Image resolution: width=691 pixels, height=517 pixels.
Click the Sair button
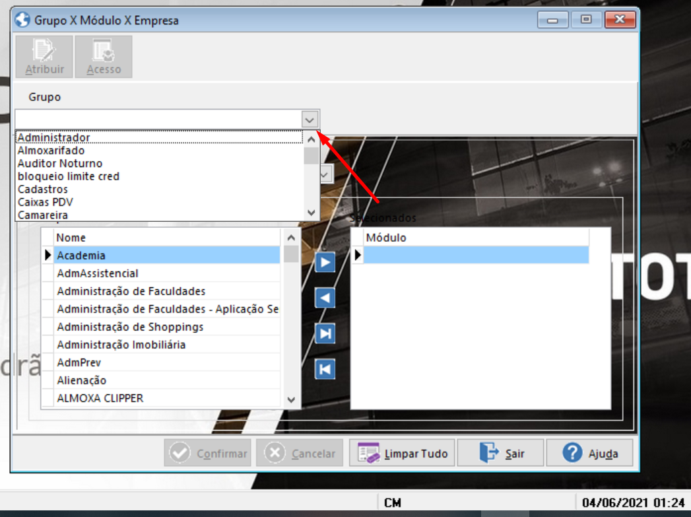point(501,453)
